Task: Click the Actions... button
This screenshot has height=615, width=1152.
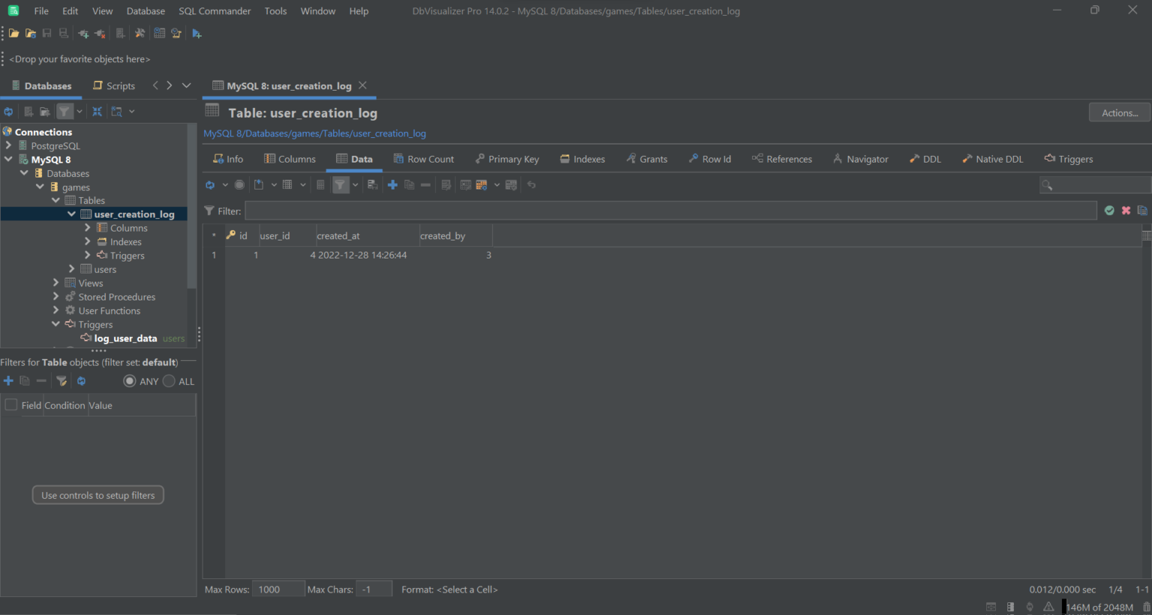Action: tap(1119, 113)
